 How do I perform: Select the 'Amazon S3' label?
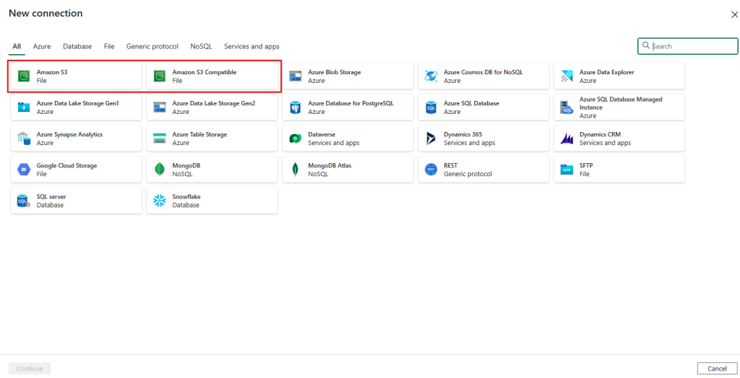(x=52, y=72)
